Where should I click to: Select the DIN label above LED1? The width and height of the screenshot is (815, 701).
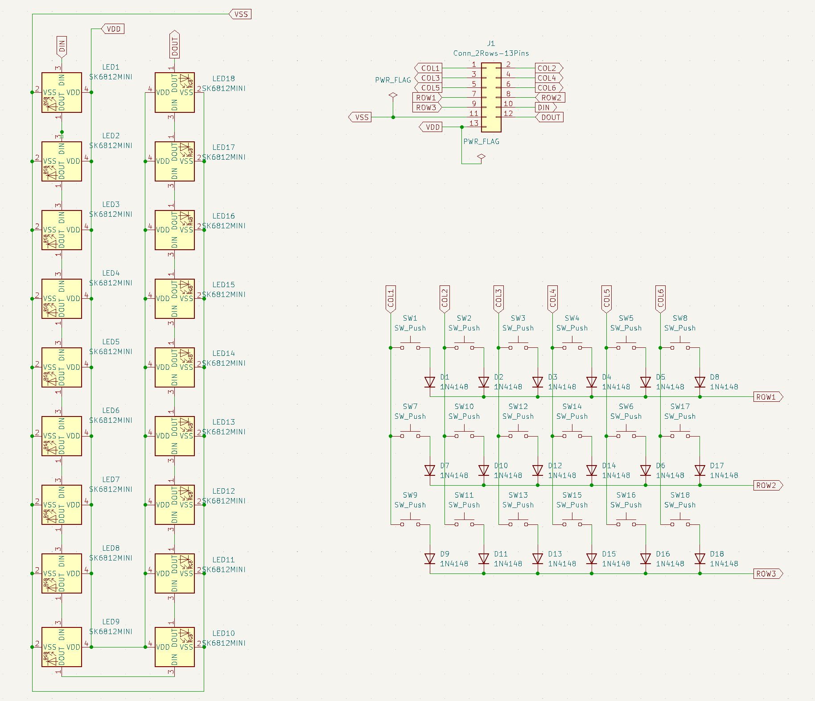pos(62,47)
